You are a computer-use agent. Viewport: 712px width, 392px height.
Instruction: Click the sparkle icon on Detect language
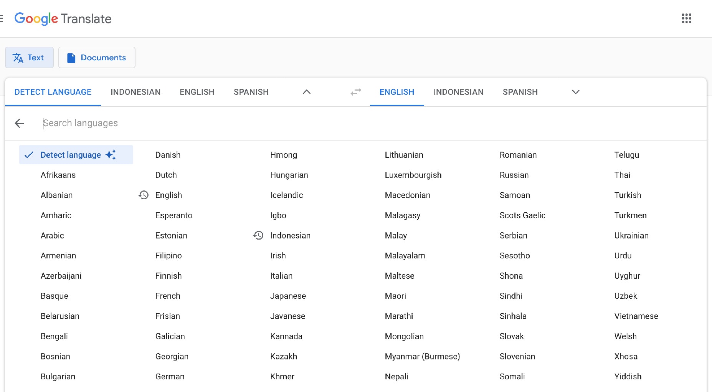click(x=111, y=155)
